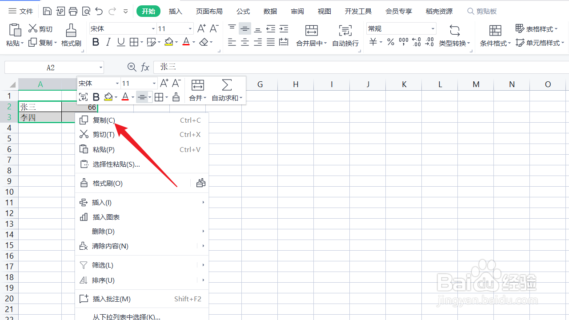The width and height of the screenshot is (569, 320).
Task: Toggle Bold in the floating mini toolbar
Action: [x=96, y=97]
